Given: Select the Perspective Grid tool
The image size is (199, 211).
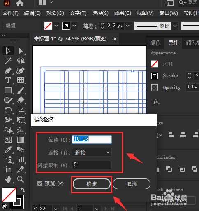Looking at the screenshot, I should point(21,130).
